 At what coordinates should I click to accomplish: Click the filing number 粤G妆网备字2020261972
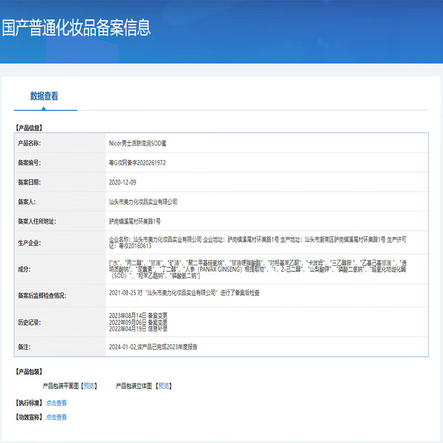[x=137, y=163]
